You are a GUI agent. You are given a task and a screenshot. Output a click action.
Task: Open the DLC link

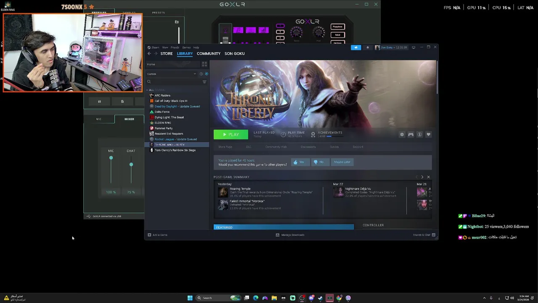[x=248, y=147]
